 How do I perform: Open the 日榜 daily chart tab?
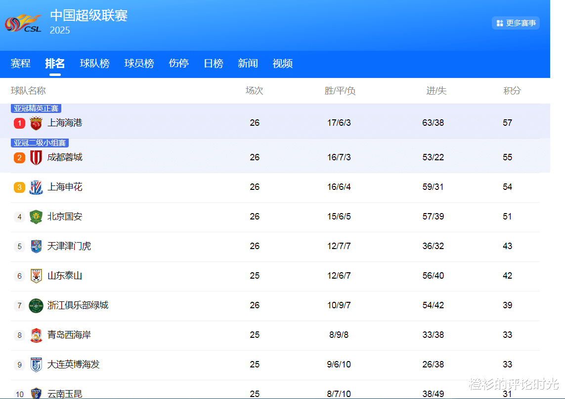point(214,64)
